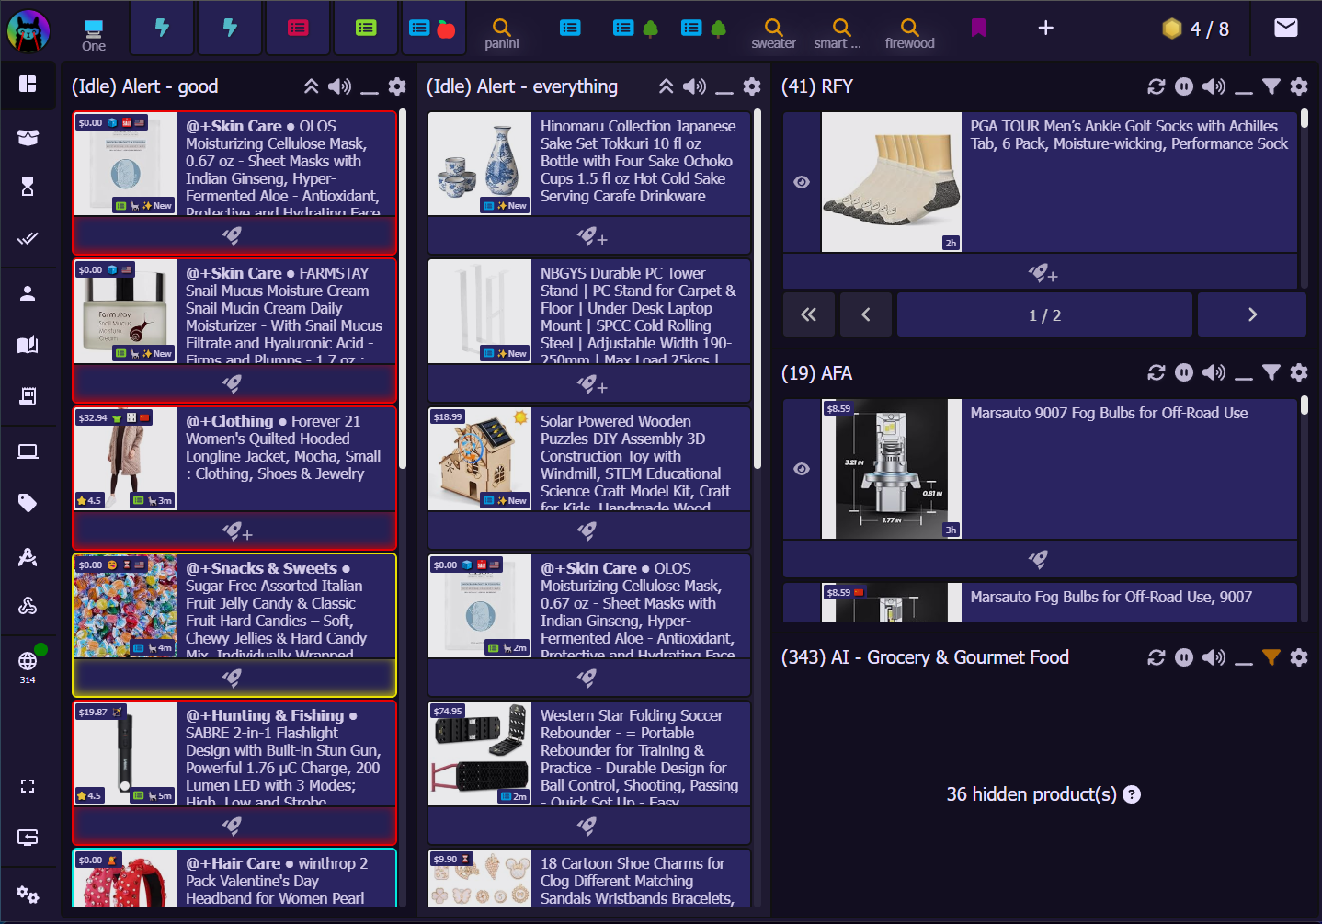Image resolution: width=1322 pixels, height=924 pixels.
Task: Open the panini search tab
Action: tap(502, 33)
